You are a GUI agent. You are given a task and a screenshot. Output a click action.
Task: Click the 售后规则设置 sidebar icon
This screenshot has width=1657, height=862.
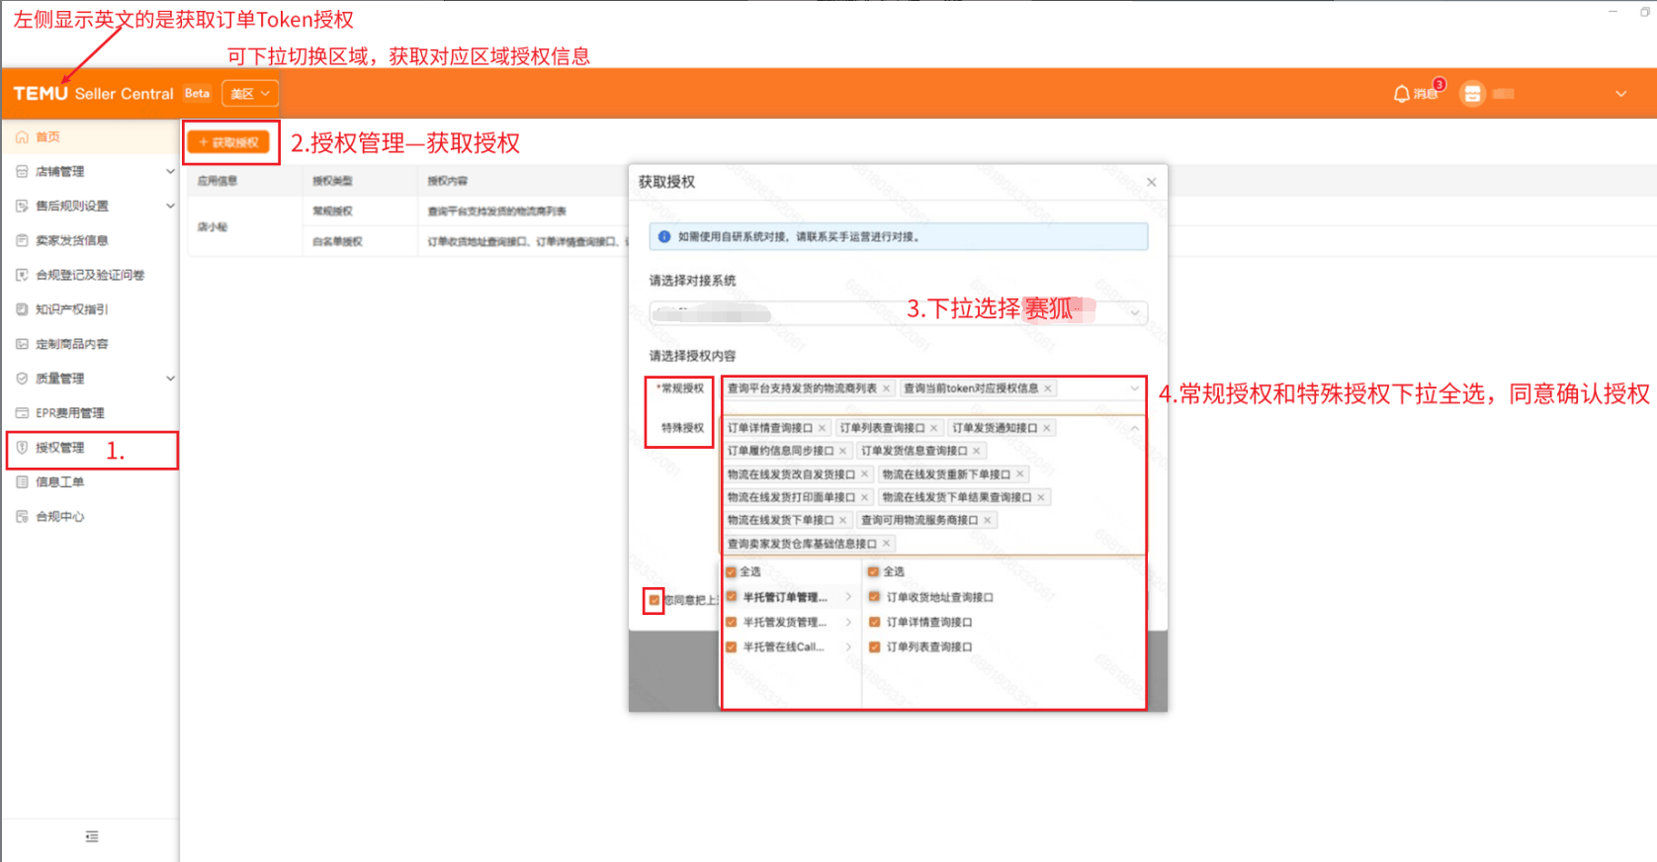[x=22, y=207]
